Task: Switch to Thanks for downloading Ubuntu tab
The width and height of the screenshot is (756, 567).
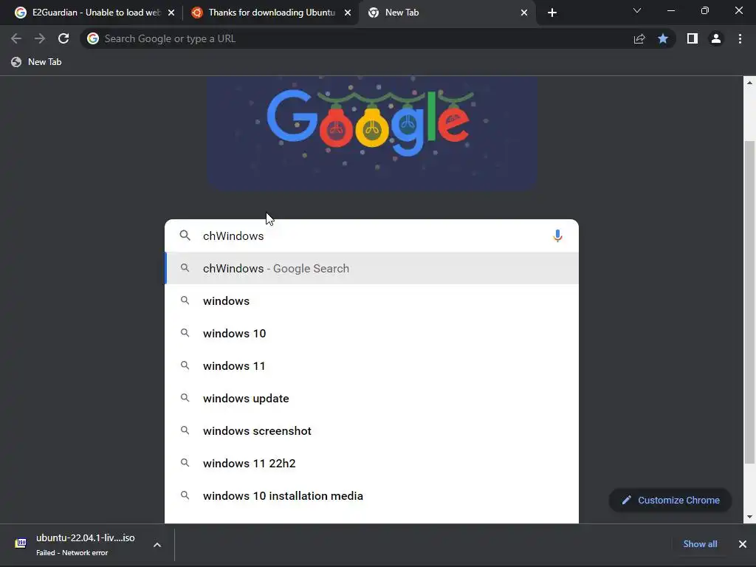Action: [x=272, y=13]
